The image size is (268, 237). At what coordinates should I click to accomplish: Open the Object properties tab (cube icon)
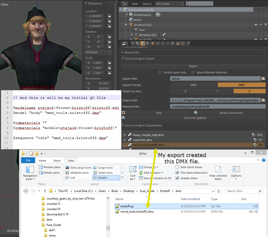(153, 43)
